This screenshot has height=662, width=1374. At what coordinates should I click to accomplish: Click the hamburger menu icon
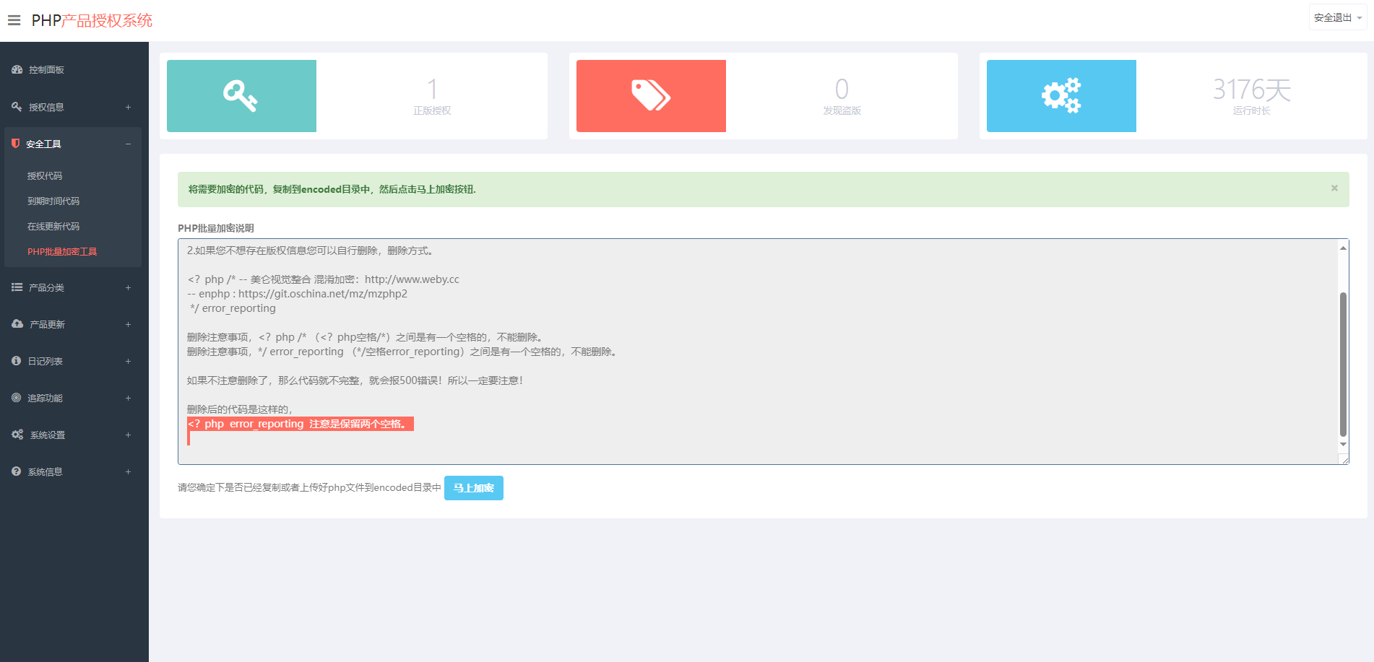[14, 20]
